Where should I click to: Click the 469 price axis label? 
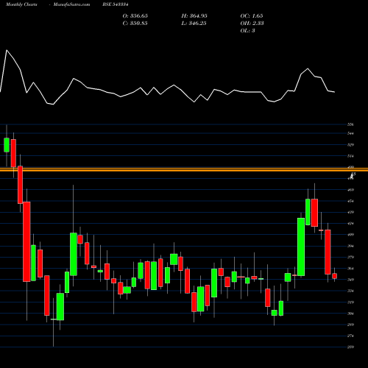pyautogui.click(x=350, y=190)
